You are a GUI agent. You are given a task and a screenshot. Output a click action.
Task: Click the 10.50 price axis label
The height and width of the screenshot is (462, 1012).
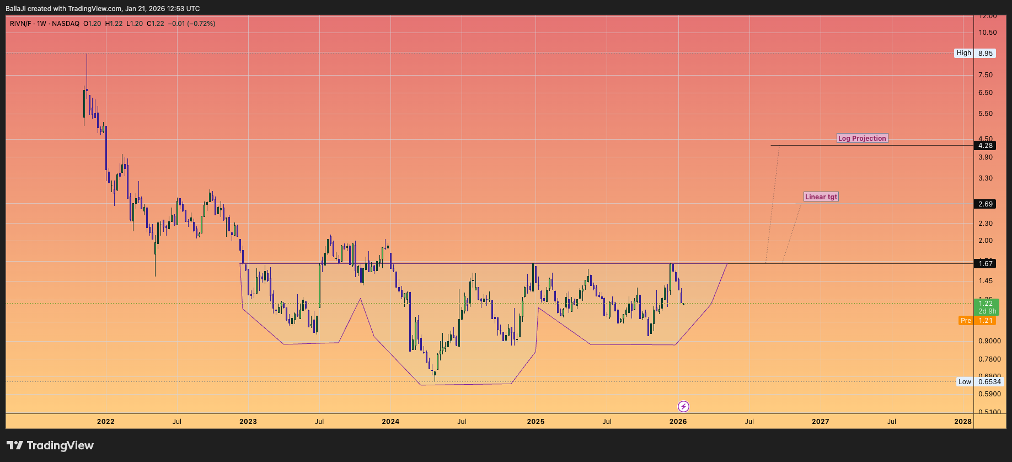point(988,33)
